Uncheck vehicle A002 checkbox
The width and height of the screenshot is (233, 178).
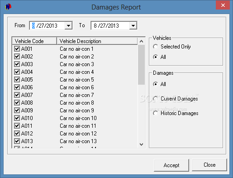17,57
